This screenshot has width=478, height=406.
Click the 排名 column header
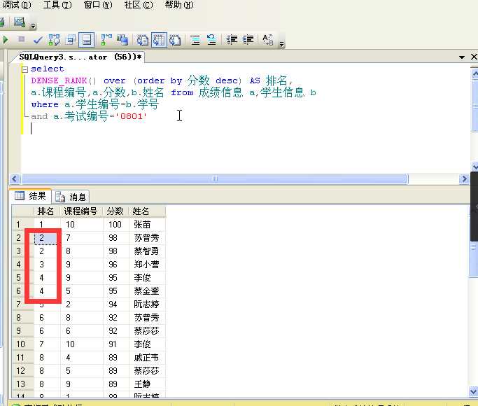(47, 211)
